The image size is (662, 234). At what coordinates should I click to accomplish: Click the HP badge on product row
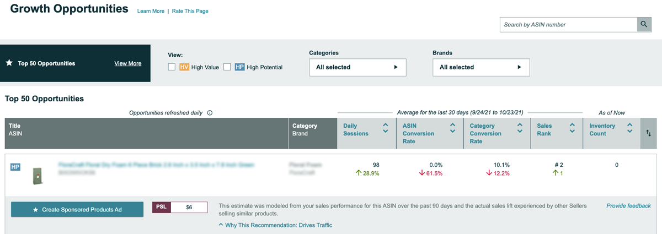(15, 167)
